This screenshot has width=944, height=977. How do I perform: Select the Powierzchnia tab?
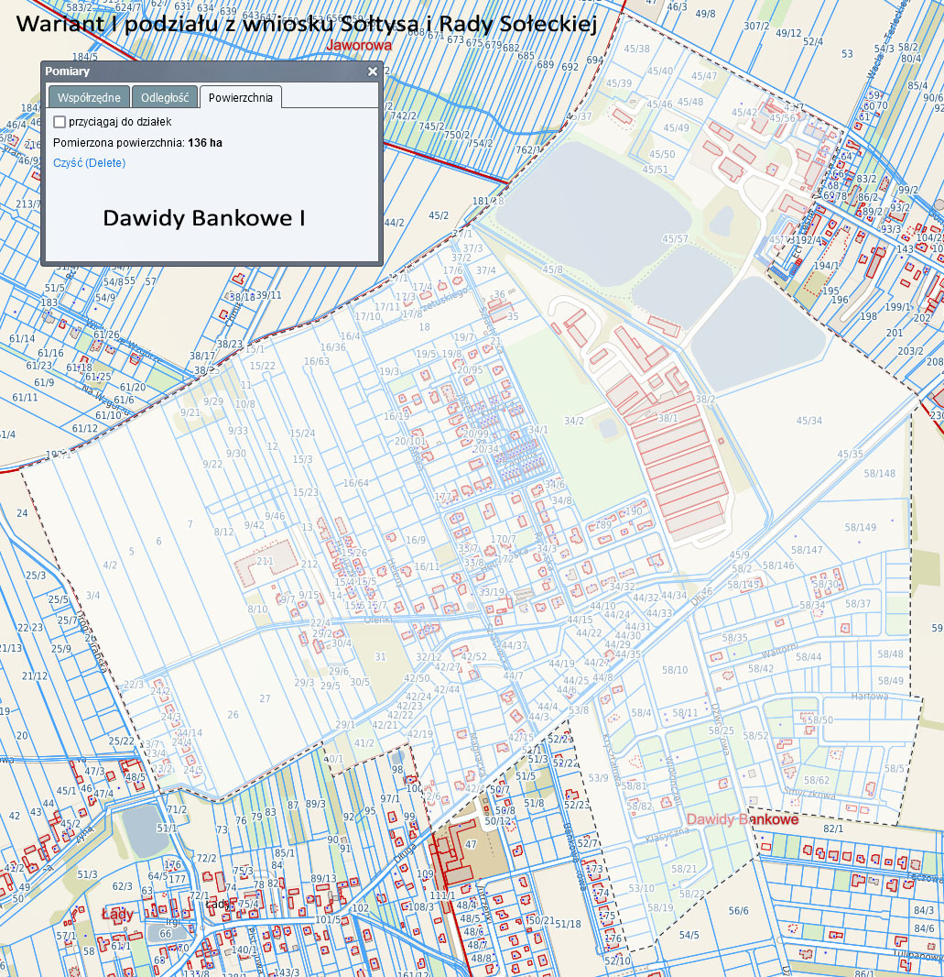(x=240, y=97)
